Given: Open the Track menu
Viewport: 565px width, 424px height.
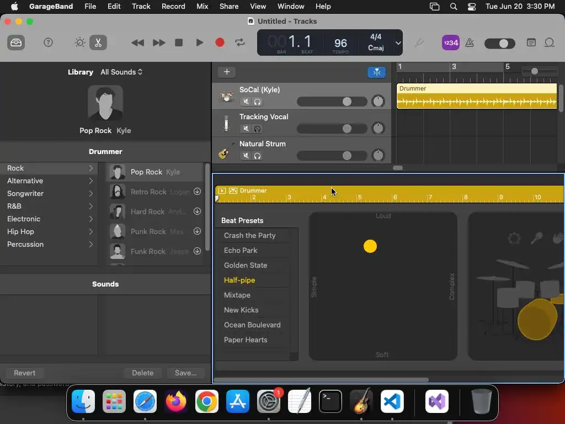Looking at the screenshot, I should [141, 6].
